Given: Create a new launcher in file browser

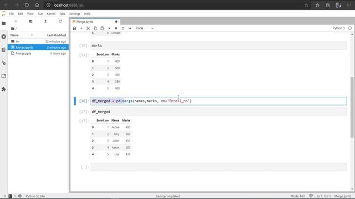Looking at the screenshot, I should pos(16,21).
